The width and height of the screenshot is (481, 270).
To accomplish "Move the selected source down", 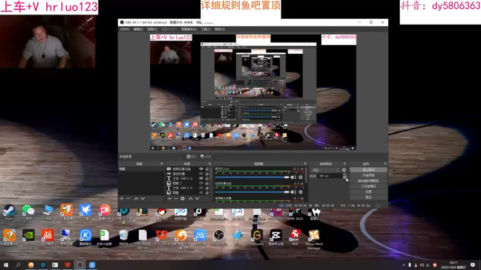I will [x=197, y=199].
